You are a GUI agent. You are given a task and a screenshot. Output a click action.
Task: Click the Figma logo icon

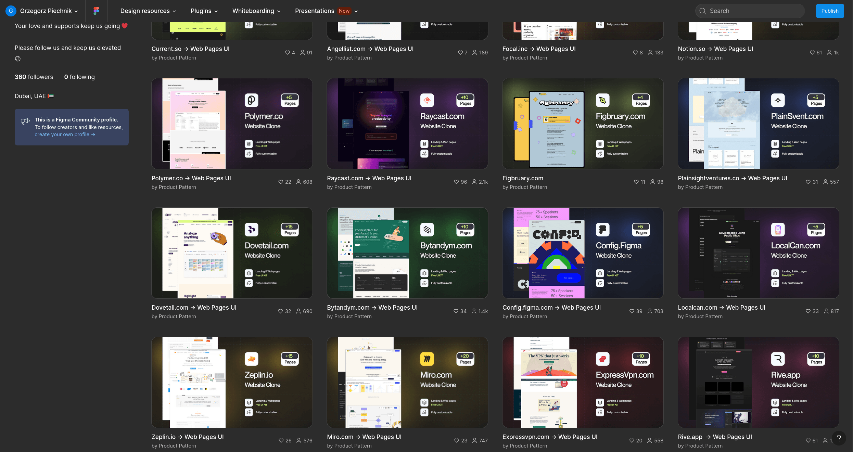(x=97, y=11)
